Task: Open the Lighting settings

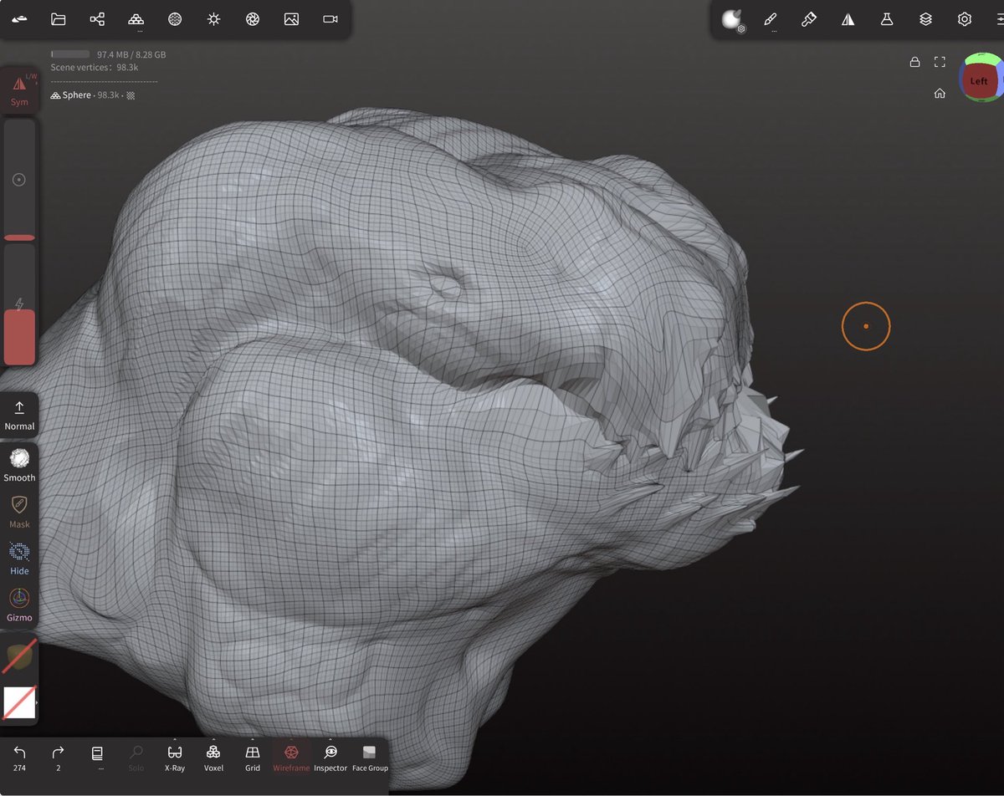Action: click(x=213, y=18)
